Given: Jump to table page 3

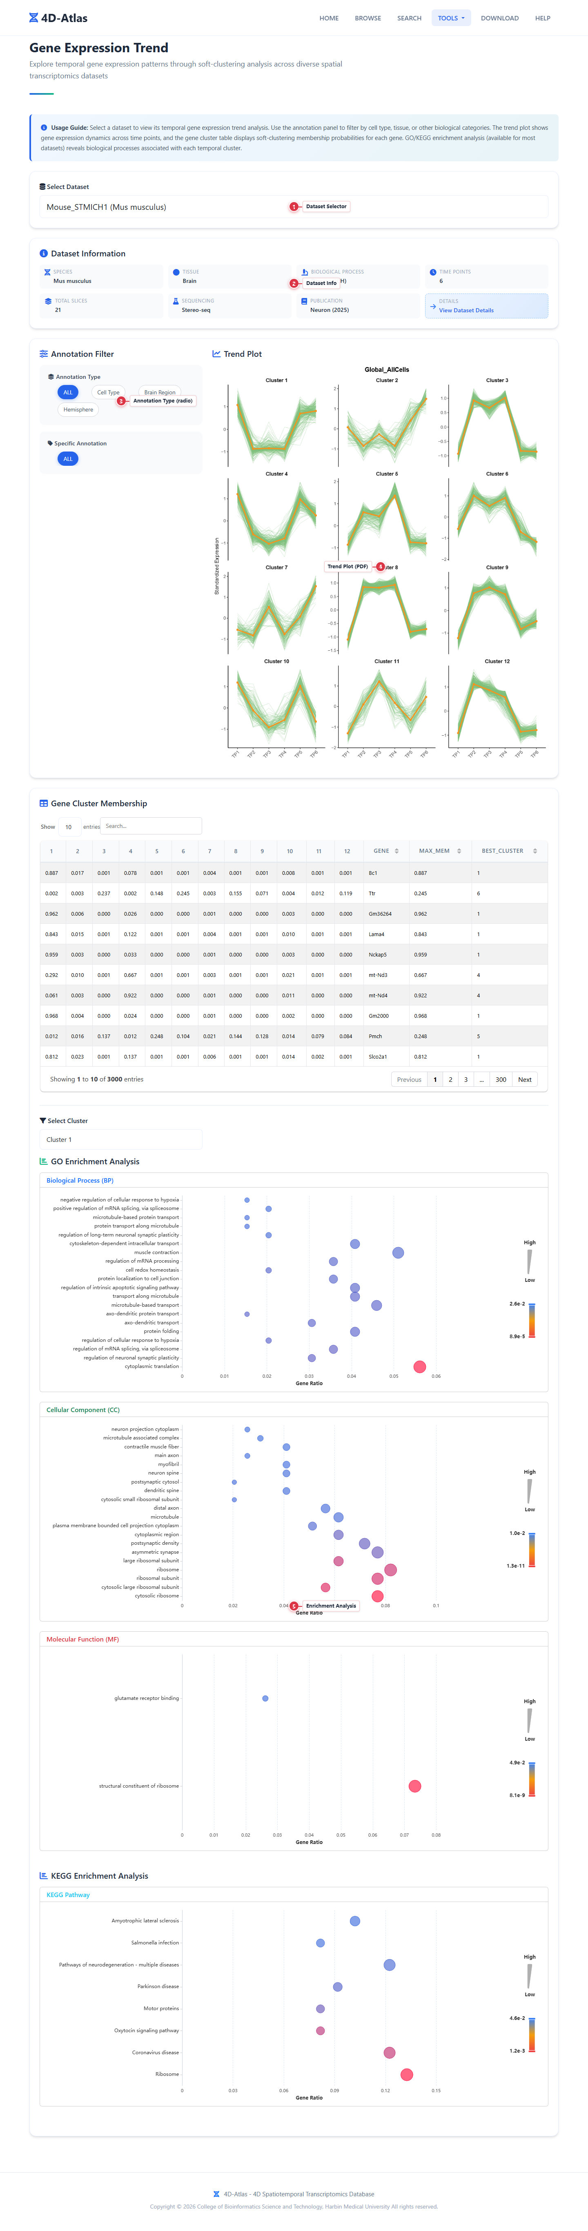Looking at the screenshot, I should 466,1079.
